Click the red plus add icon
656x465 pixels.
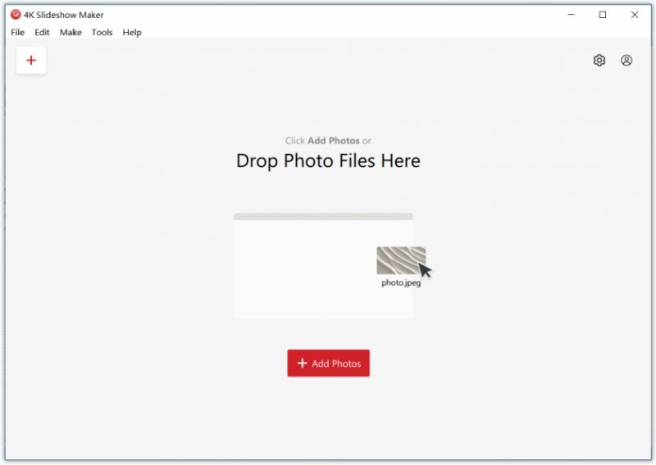pyautogui.click(x=31, y=61)
